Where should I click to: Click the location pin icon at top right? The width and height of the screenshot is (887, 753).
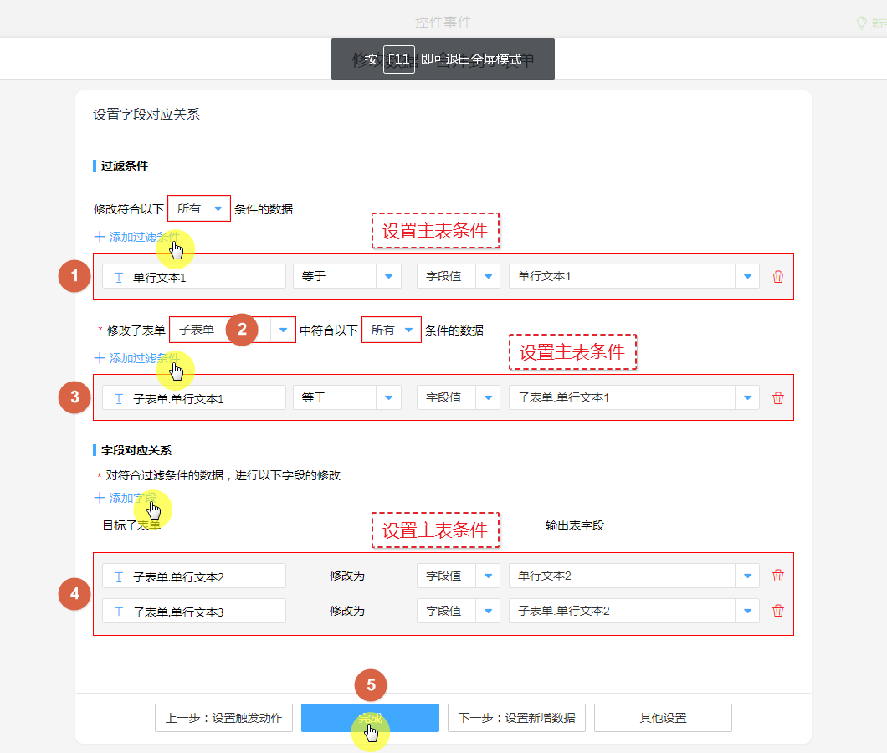click(862, 23)
